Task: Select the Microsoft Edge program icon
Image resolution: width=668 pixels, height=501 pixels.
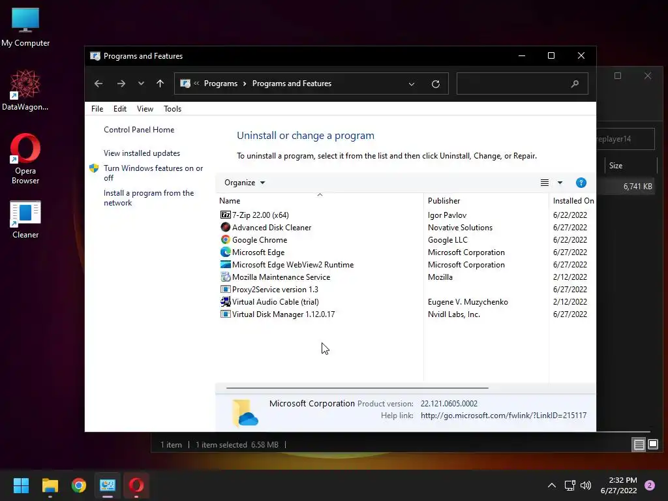Action: pyautogui.click(x=225, y=252)
